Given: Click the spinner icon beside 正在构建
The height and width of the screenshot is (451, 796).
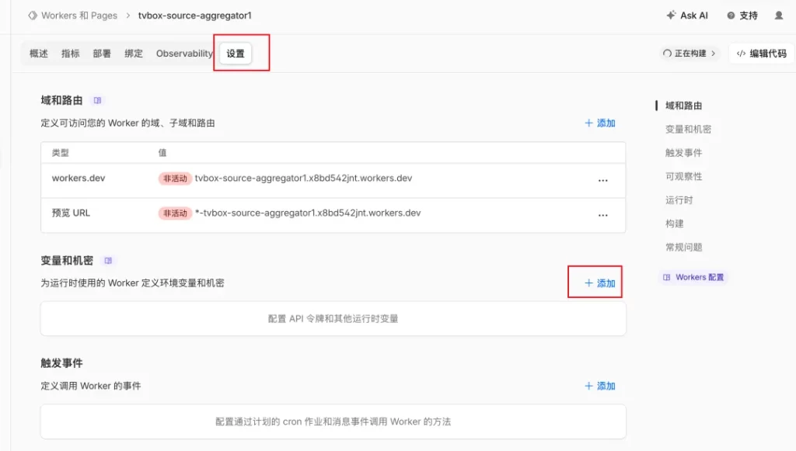Looking at the screenshot, I should (x=667, y=54).
